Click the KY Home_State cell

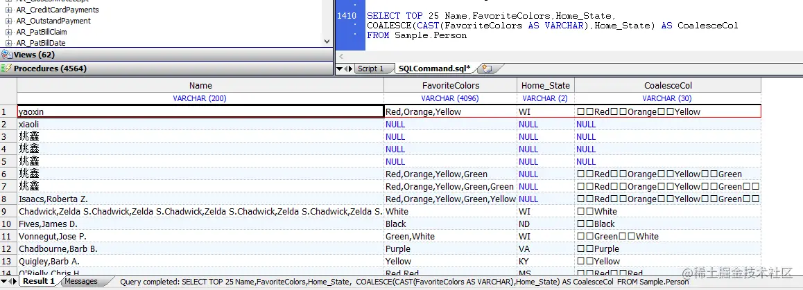[x=546, y=262]
